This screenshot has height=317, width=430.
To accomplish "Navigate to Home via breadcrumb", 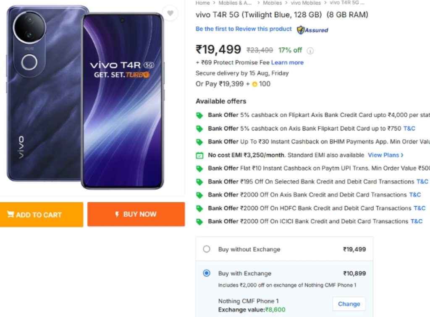I will pyautogui.click(x=202, y=3).
